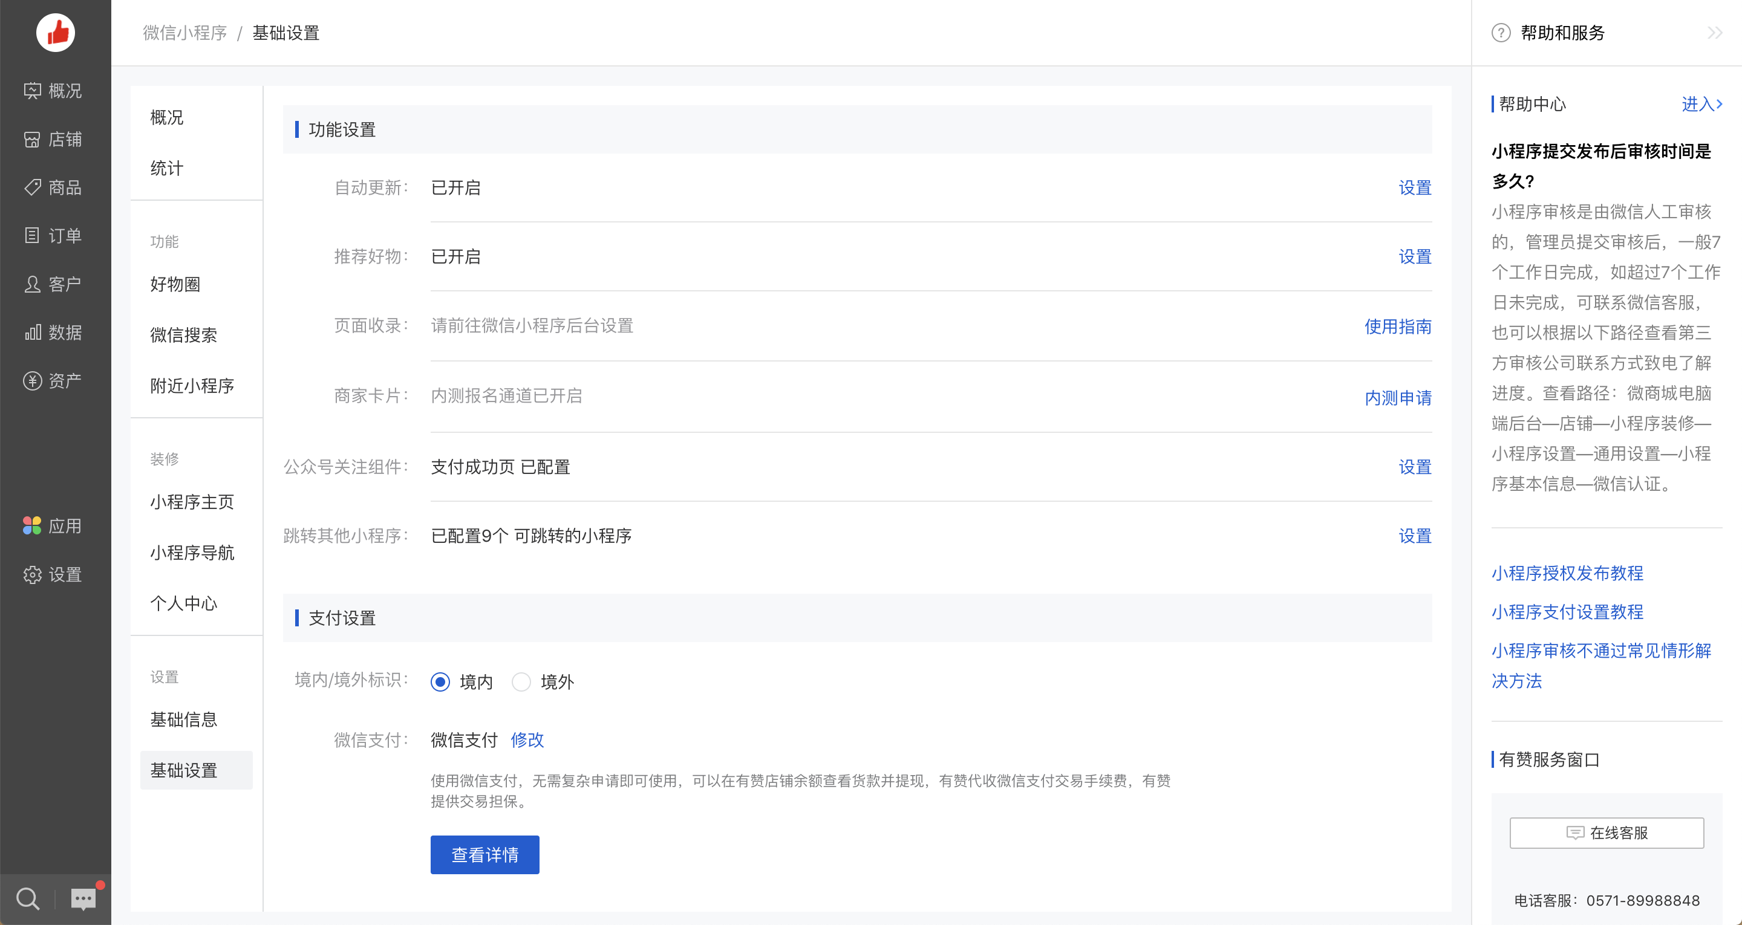
Task: Select the 境内 radio button
Action: pyautogui.click(x=440, y=681)
